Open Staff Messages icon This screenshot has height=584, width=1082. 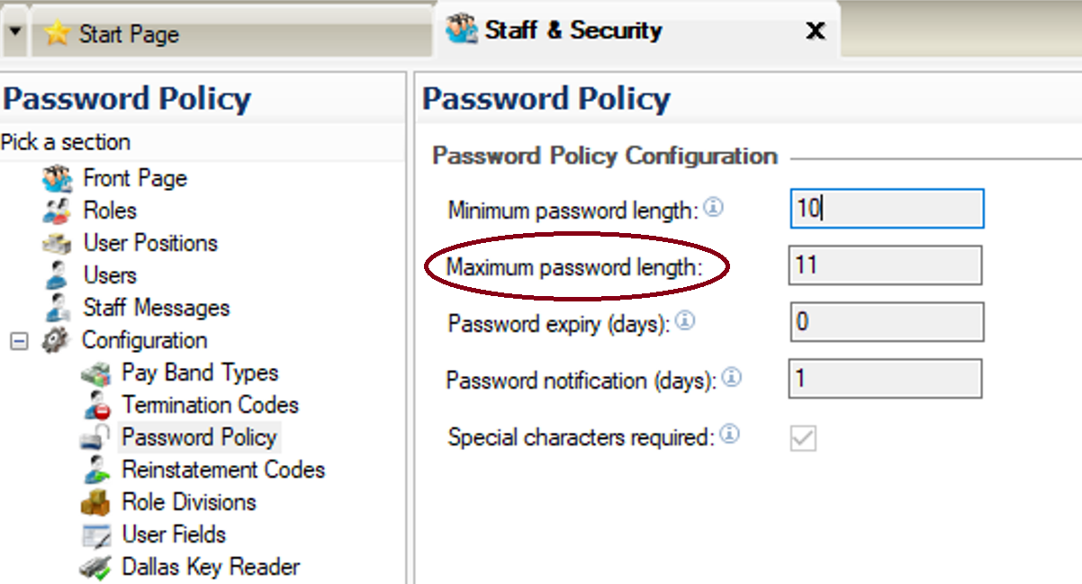[x=58, y=308]
